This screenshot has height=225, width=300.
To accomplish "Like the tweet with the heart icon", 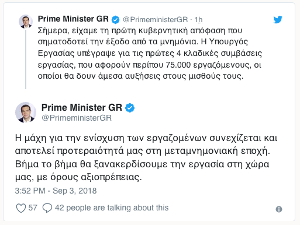I will click(x=21, y=208).
